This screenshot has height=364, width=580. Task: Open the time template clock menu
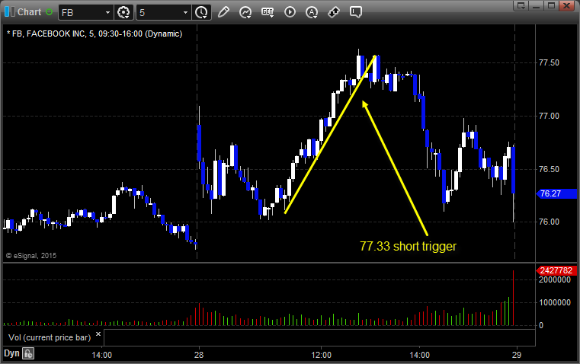point(202,12)
